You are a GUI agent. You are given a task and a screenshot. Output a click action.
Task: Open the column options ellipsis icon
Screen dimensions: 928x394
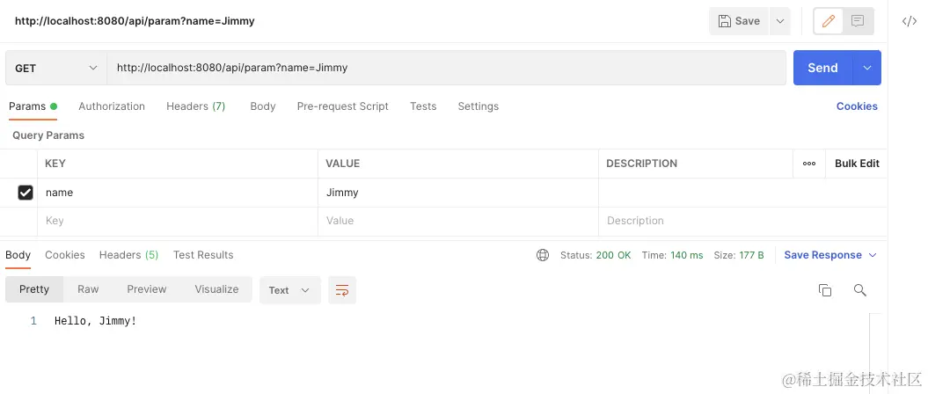point(809,164)
